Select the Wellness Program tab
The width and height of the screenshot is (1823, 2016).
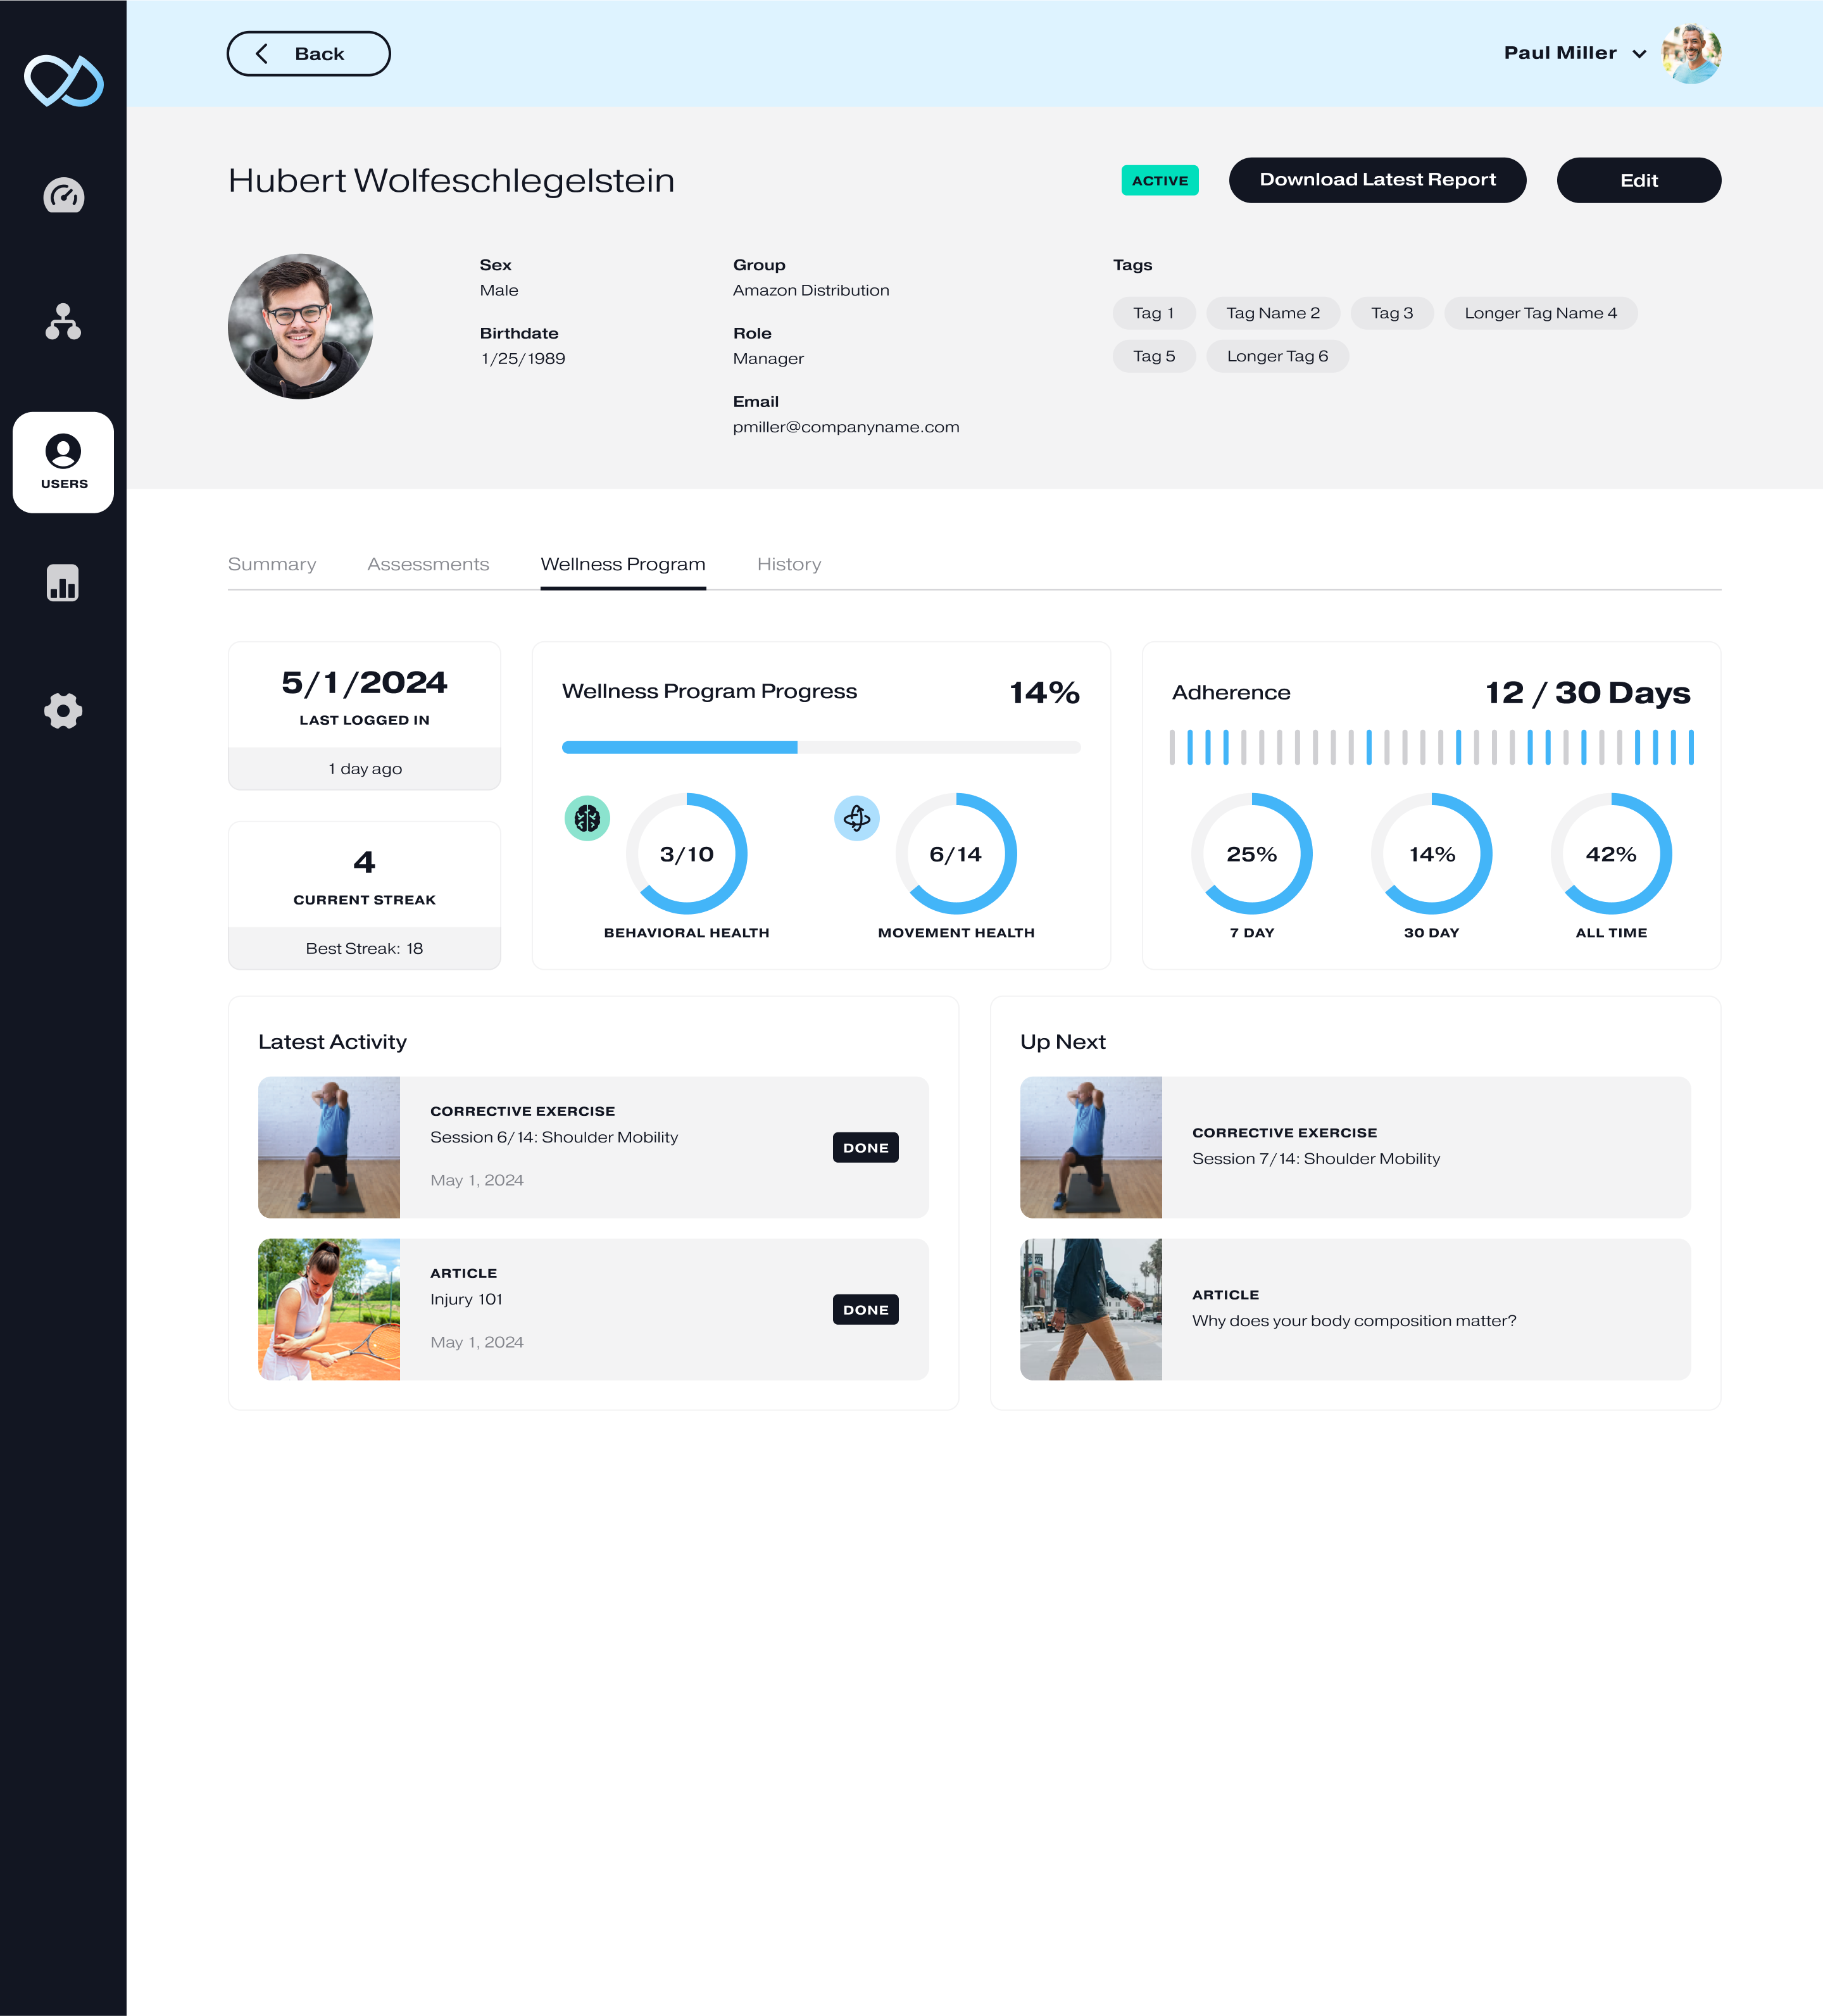point(623,564)
